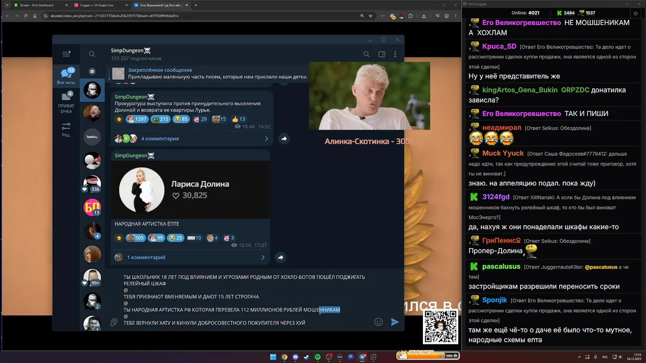Open the browser three-dot menu
The width and height of the screenshot is (646, 363).
pos(455,16)
